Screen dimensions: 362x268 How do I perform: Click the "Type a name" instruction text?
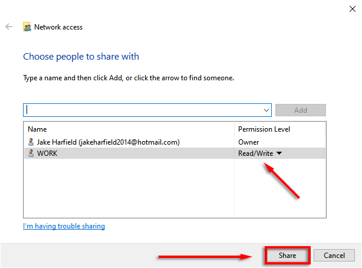(128, 78)
